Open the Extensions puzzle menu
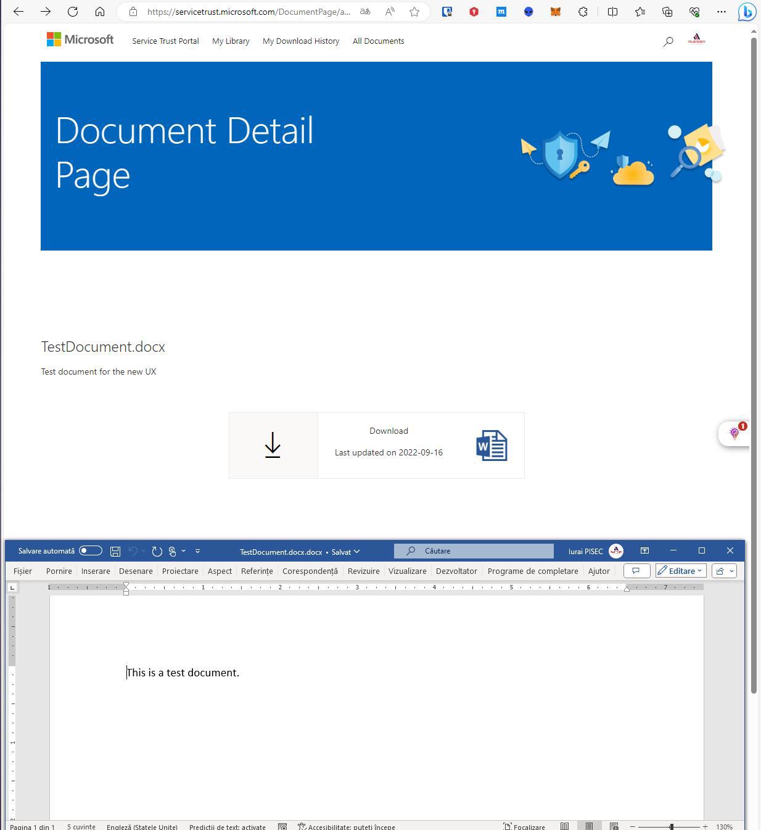Viewport: 761px width, 830px height. pyautogui.click(x=583, y=12)
